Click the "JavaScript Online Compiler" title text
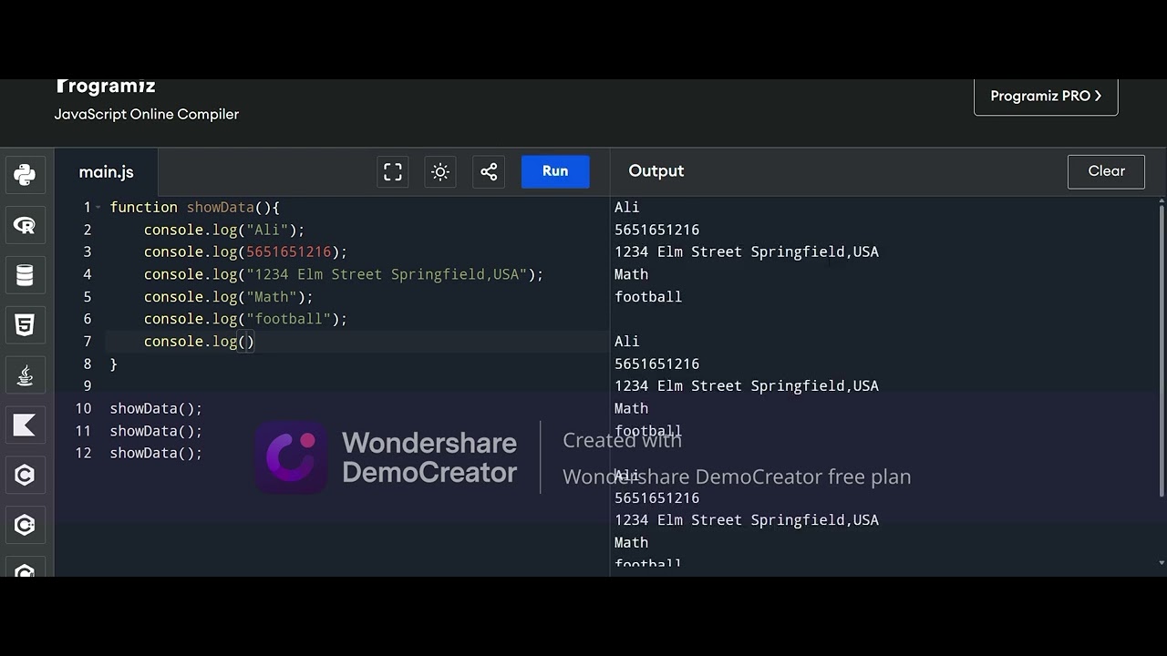Image resolution: width=1167 pixels, height=656 pixels. coord(147,114)
